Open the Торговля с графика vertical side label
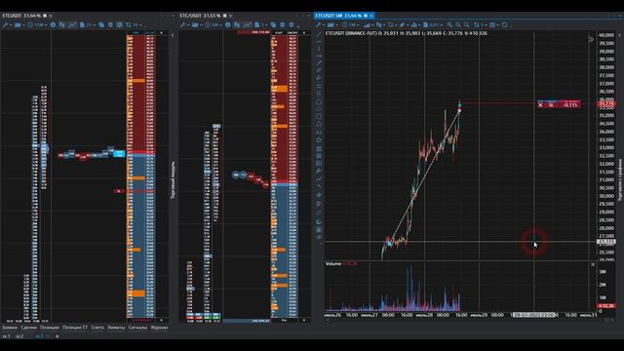The image size is (624, 351). pos(620,179)
